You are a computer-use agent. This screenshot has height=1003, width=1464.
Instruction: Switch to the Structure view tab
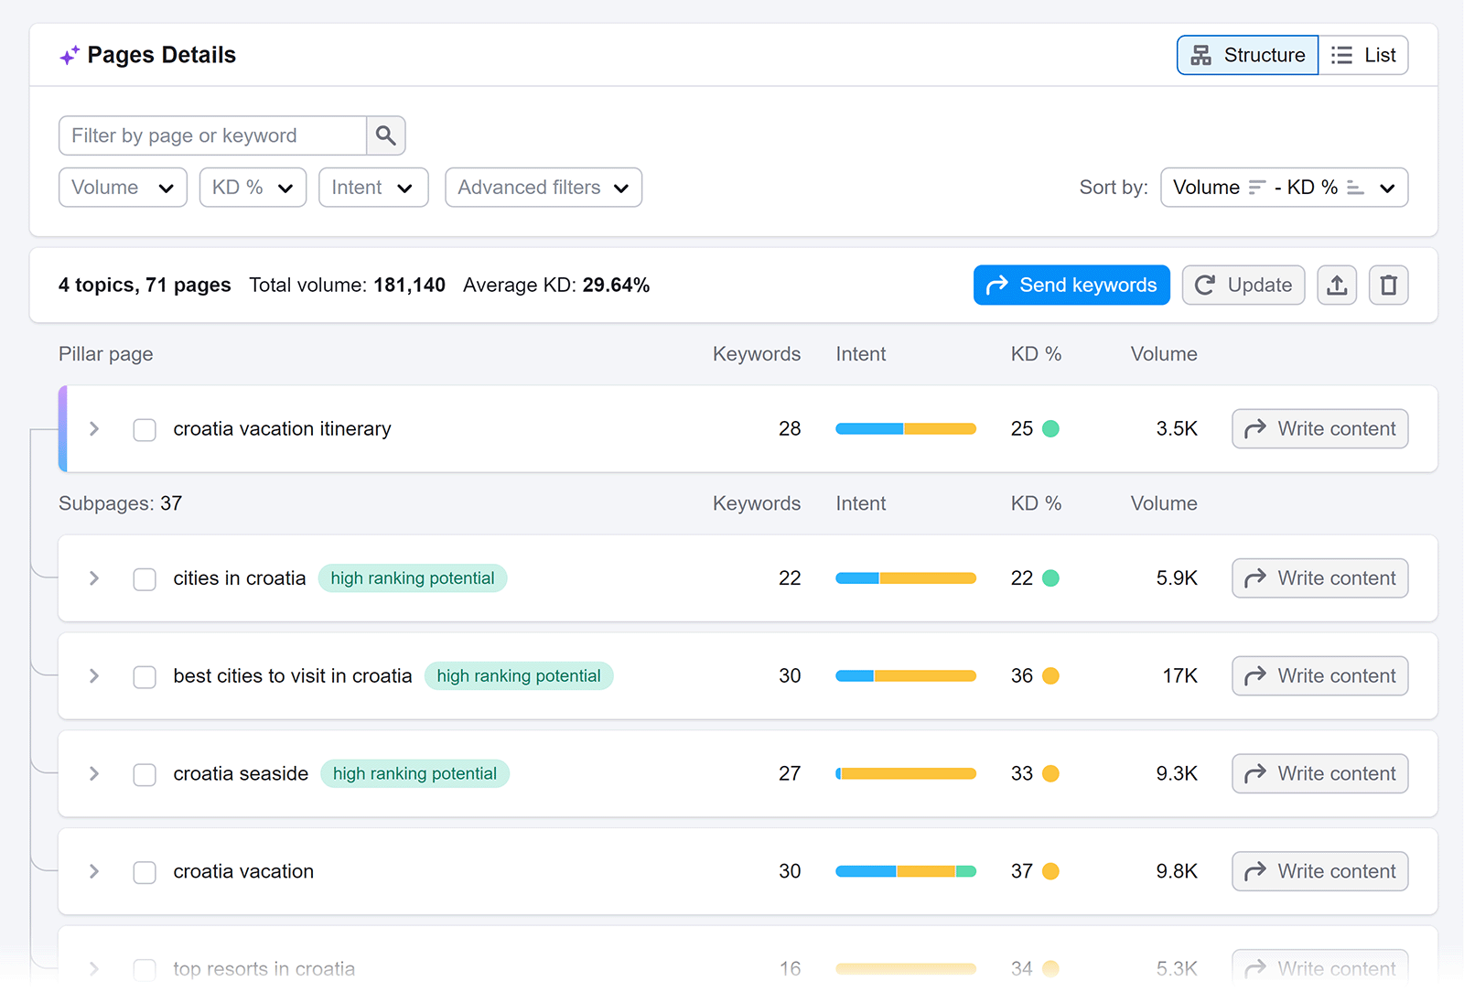pos(1247,55)
